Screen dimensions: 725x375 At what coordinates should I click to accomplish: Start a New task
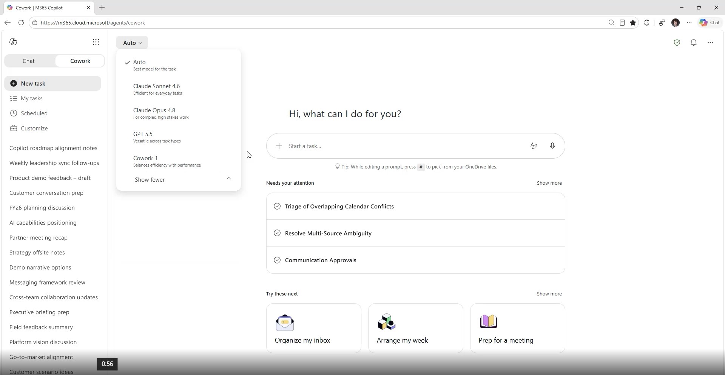coord(53,83)
